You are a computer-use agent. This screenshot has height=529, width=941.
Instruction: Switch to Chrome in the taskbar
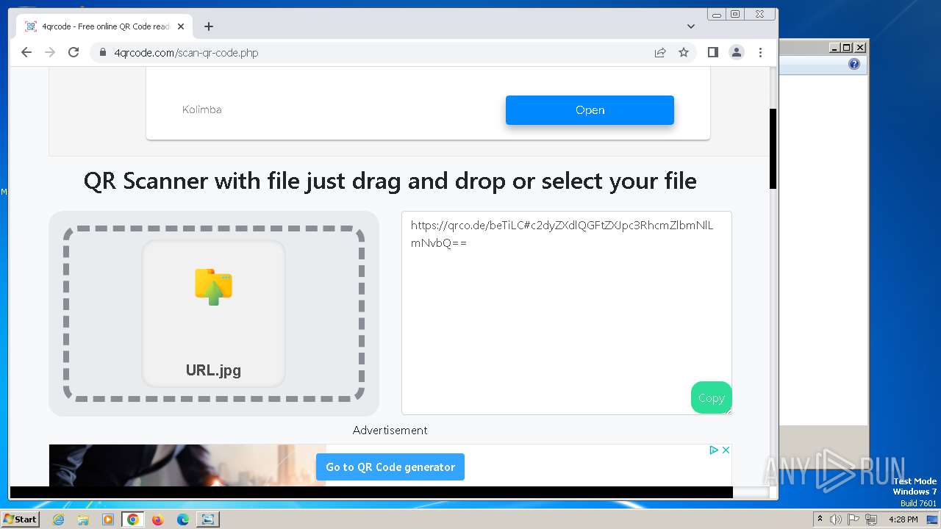[133, 519]
